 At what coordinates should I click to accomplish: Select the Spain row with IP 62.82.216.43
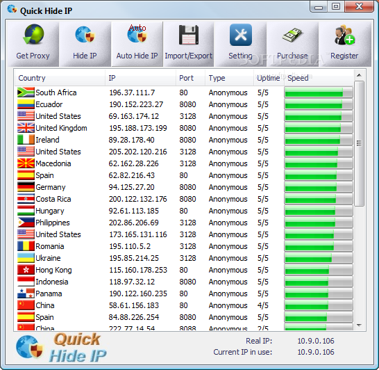coord(184,175)
